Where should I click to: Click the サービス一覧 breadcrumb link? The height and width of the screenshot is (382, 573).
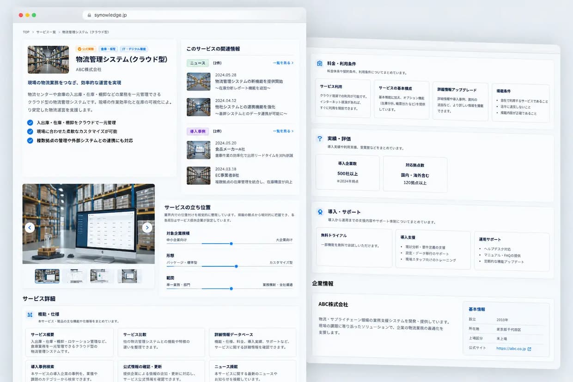46,32
